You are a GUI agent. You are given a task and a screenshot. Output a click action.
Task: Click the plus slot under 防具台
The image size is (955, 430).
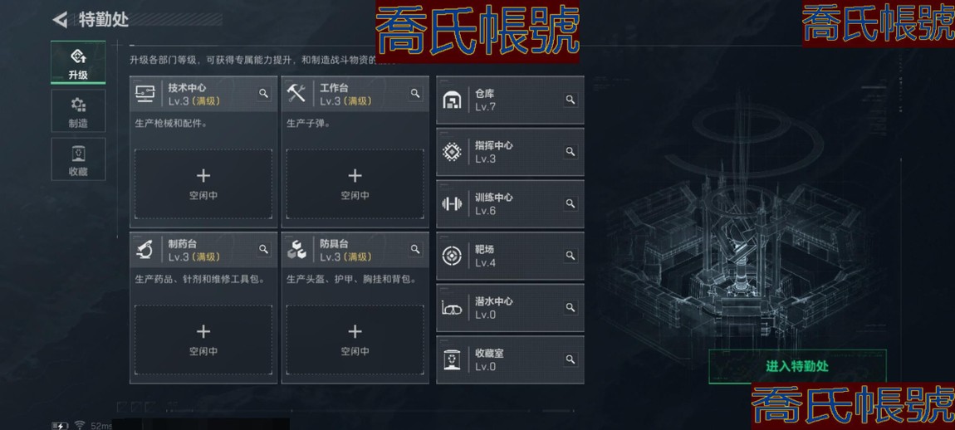(x=355, y=340)
